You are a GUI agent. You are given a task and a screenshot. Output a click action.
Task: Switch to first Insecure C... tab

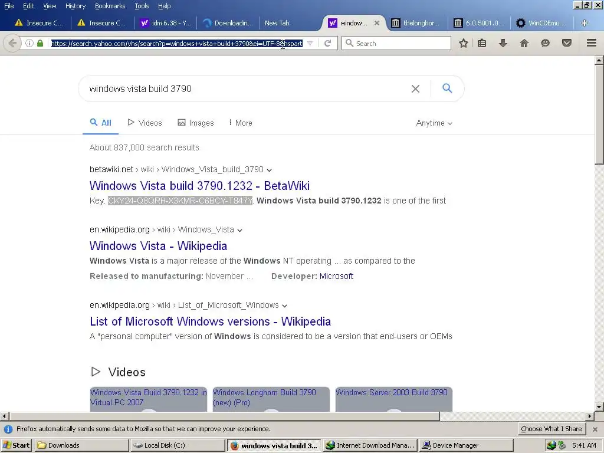click(38, 23)
